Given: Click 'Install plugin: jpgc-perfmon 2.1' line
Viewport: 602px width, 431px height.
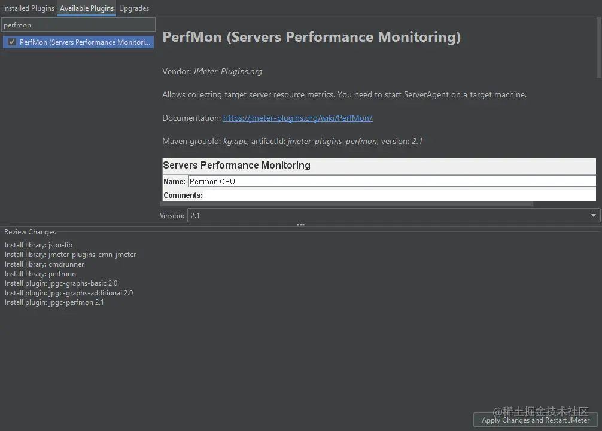Looking at the screenshot, I should (54, 302).
